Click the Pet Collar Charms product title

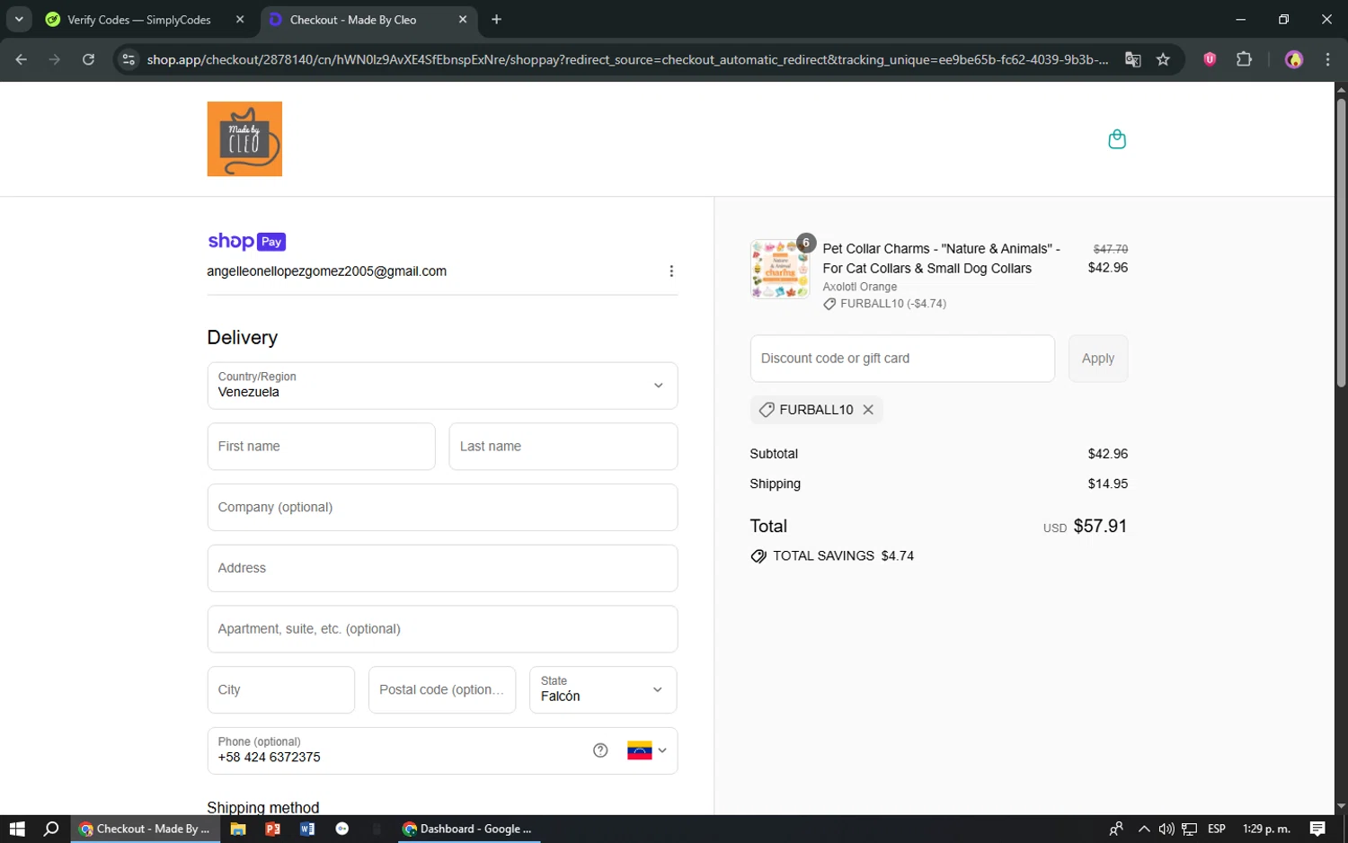coord(941,259)
